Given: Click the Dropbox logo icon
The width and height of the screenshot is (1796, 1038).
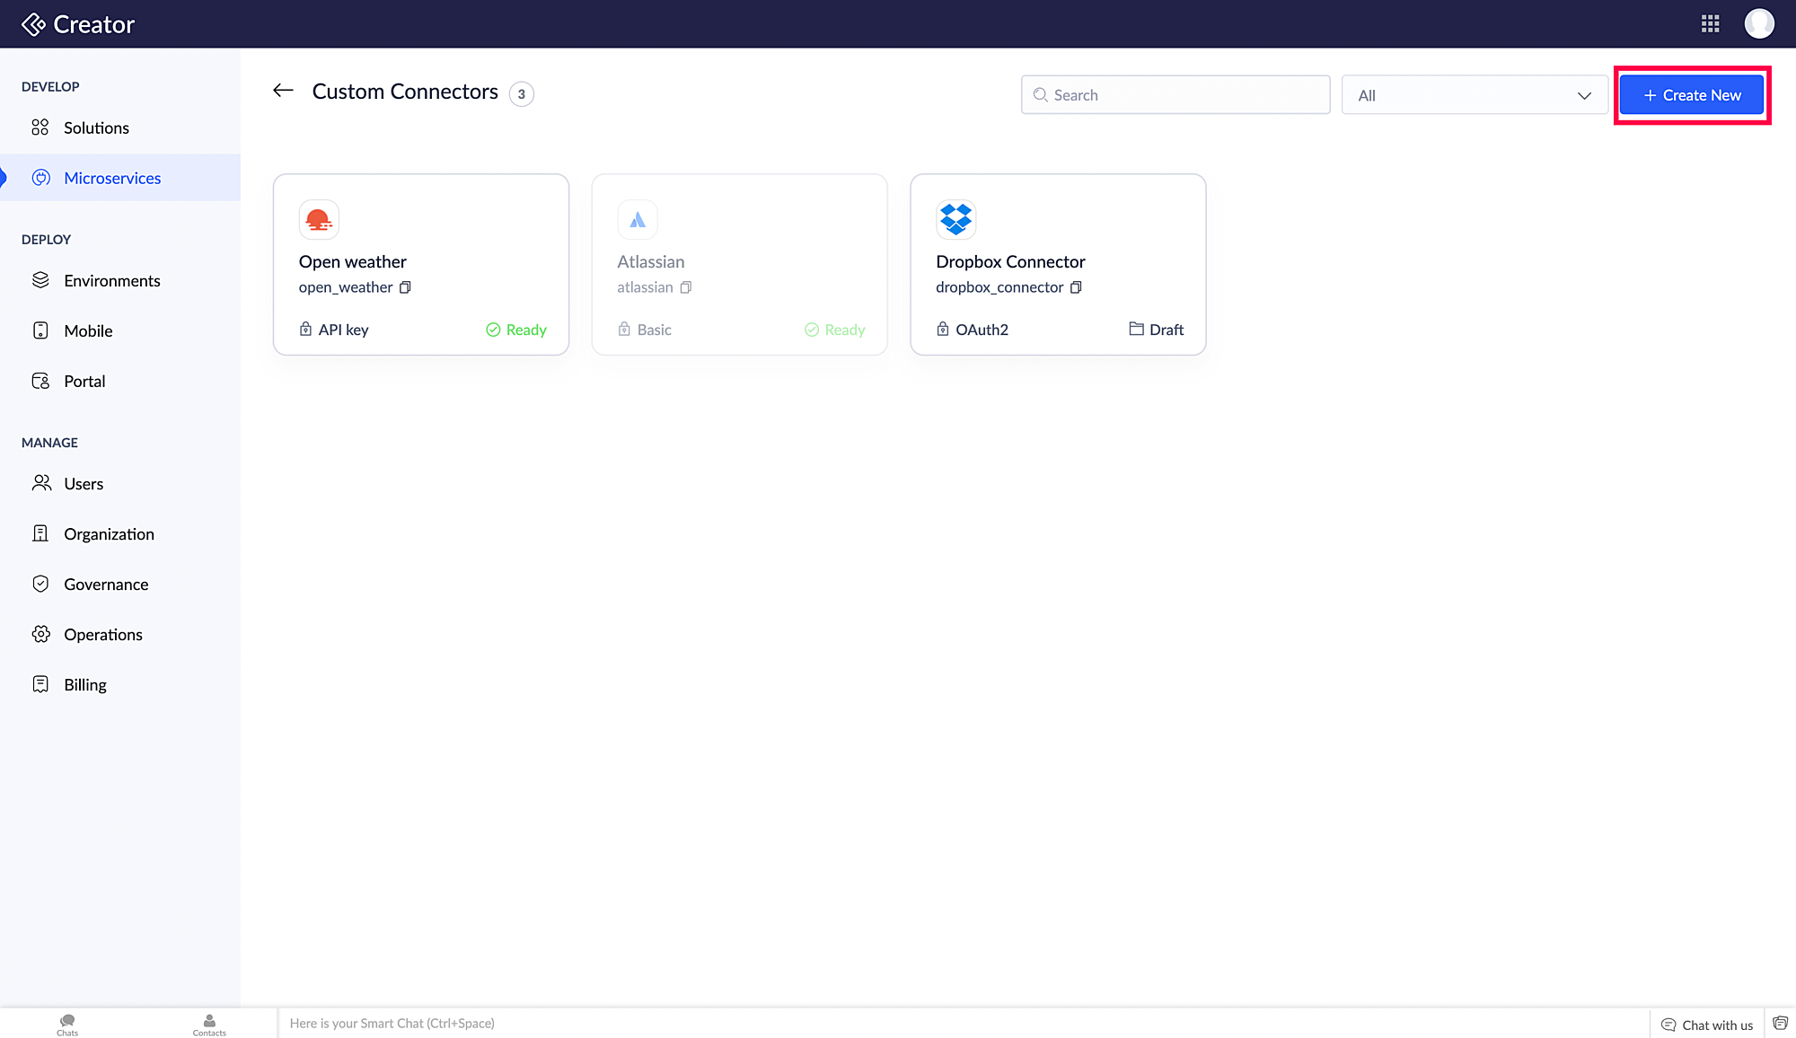Looking at the screenshot, I should [x=955, y=219].
